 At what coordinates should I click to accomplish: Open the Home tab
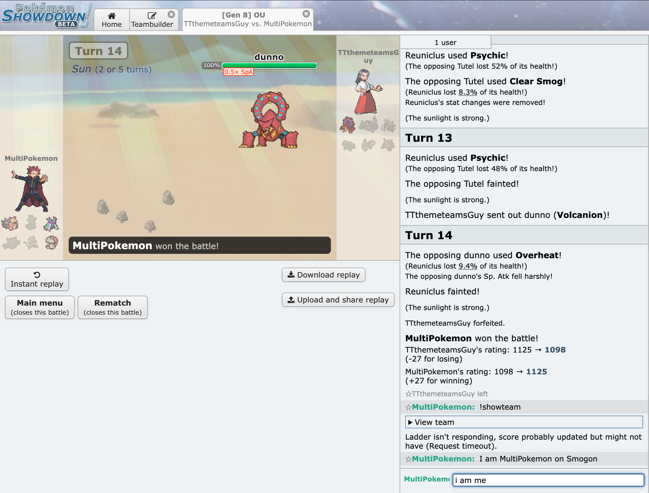point(112,20)
